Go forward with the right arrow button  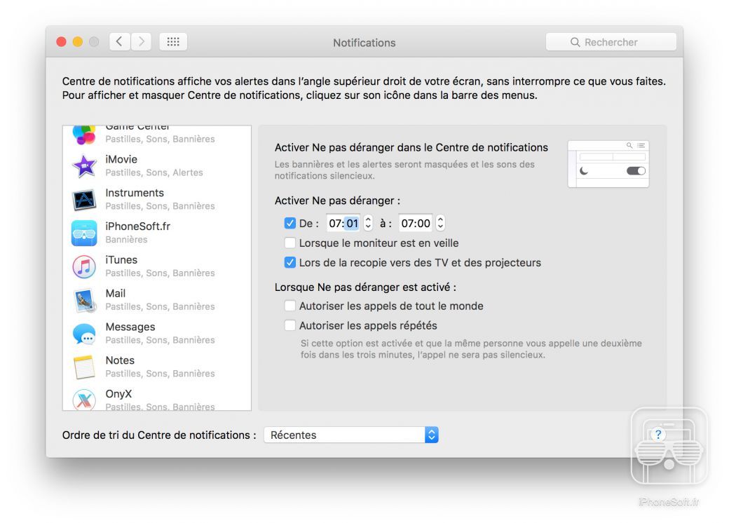pyautogui.click(x=141, y=42)
